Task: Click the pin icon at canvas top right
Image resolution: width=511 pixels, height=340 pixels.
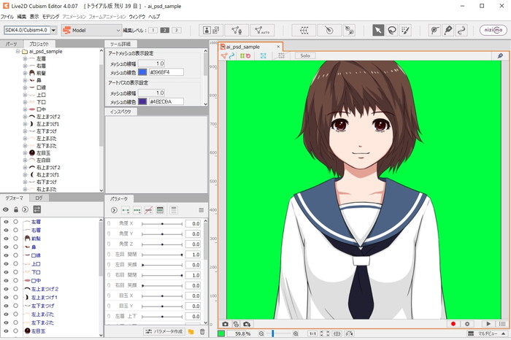Action: pyautogui.click(x=500, y=55)
